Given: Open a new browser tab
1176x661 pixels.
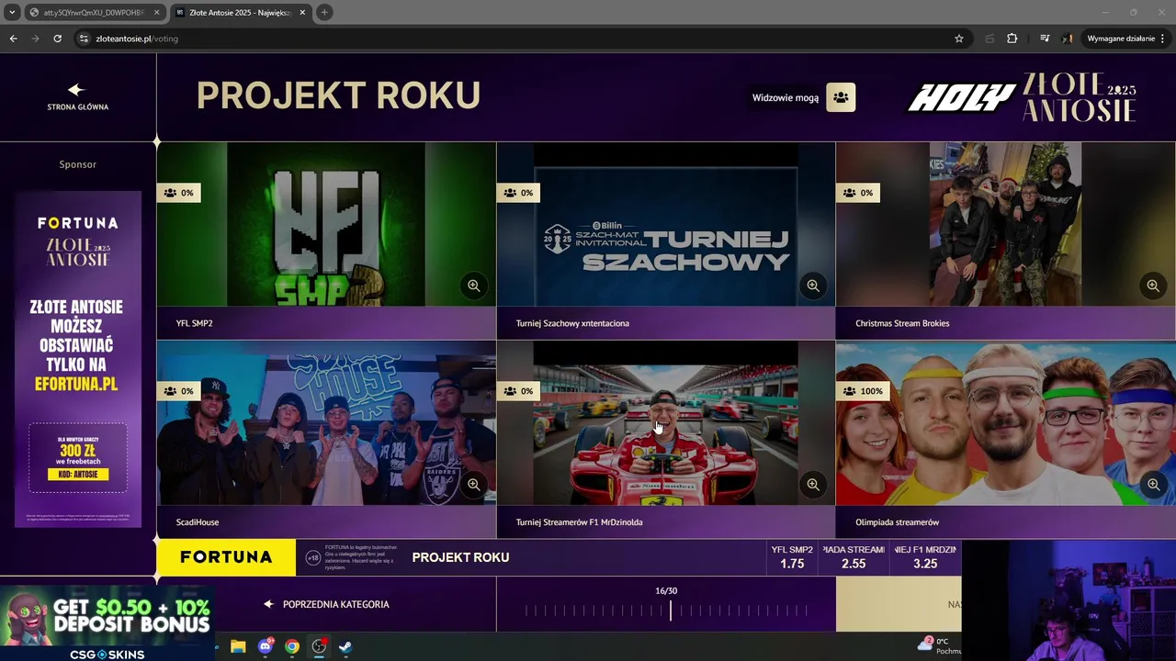Looking at the screenshot, I should pyautogui.click(x=324, y=13).
